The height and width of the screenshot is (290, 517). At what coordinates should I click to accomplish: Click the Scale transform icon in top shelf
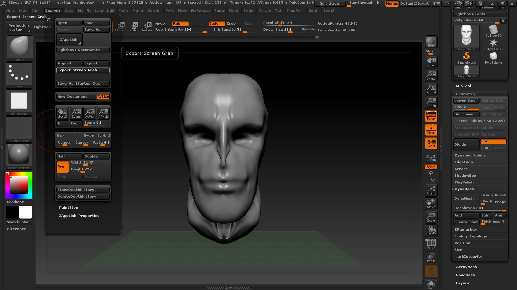[x=133, y=26]
